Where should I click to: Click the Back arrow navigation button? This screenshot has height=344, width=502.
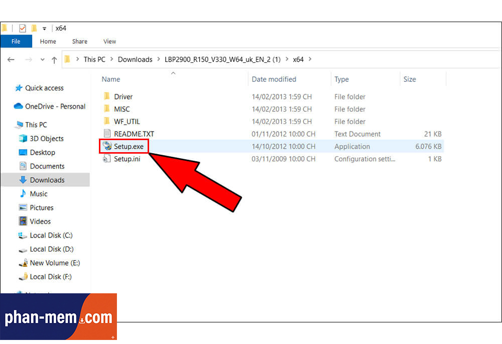pos(11,60)
